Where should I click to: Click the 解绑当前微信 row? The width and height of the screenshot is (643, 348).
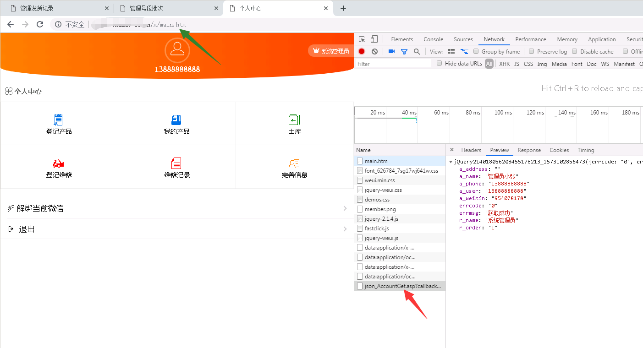(177, 208)
